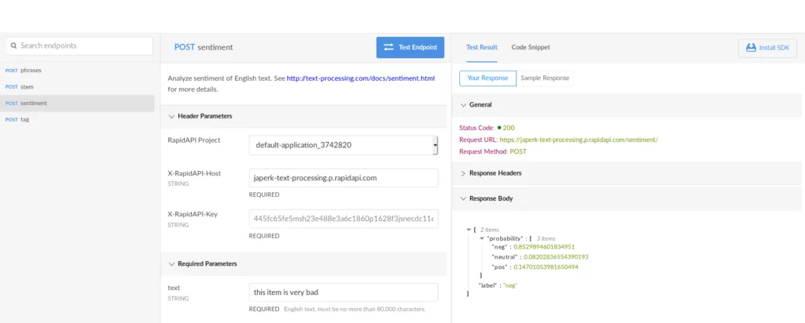The width and height of the screenshot is (805, 323).
Task: Select the Test Result tab
Action: (481, 47)
